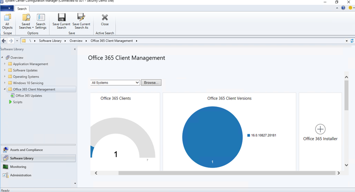The width and height of the screenshot is (355, 192).
Task: Select the Search ribbon tab
Action: tap(22, 9)
